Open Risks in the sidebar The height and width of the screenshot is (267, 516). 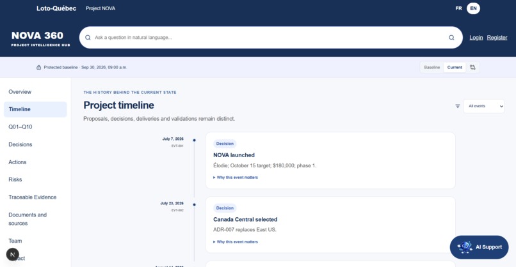coord(35,179)
